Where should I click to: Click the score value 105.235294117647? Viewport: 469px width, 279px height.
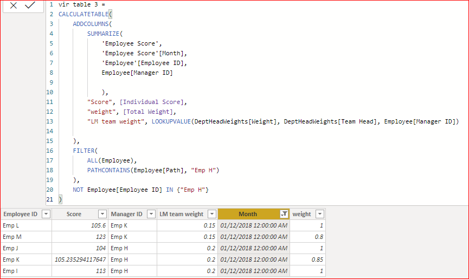click(80, 259)
